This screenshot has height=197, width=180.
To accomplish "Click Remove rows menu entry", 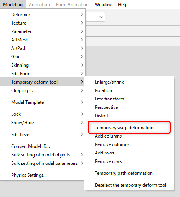I will coord(129,161).
